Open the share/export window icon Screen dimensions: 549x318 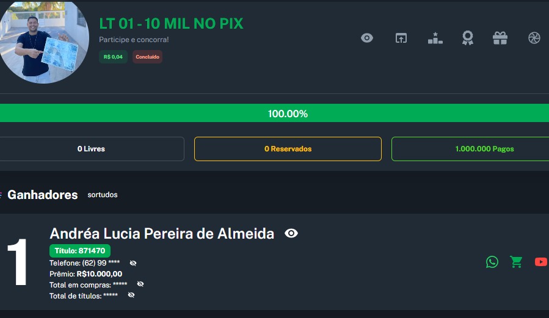coord(401,38)
